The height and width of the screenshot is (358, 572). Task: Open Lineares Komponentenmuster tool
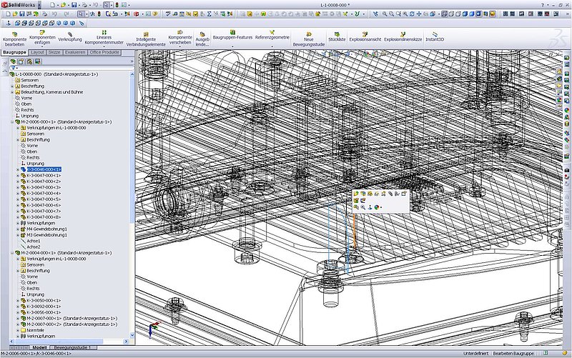pos(105,36)
